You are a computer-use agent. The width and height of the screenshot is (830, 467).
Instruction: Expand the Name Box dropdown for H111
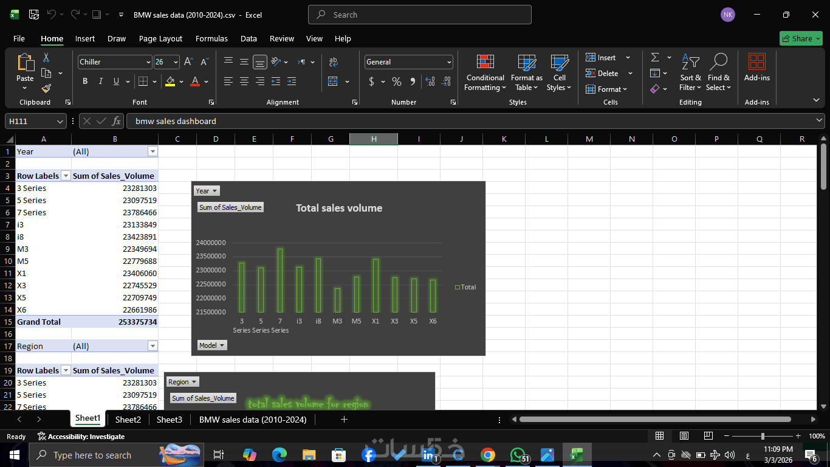pyautogui.click(x=60, y=121)
